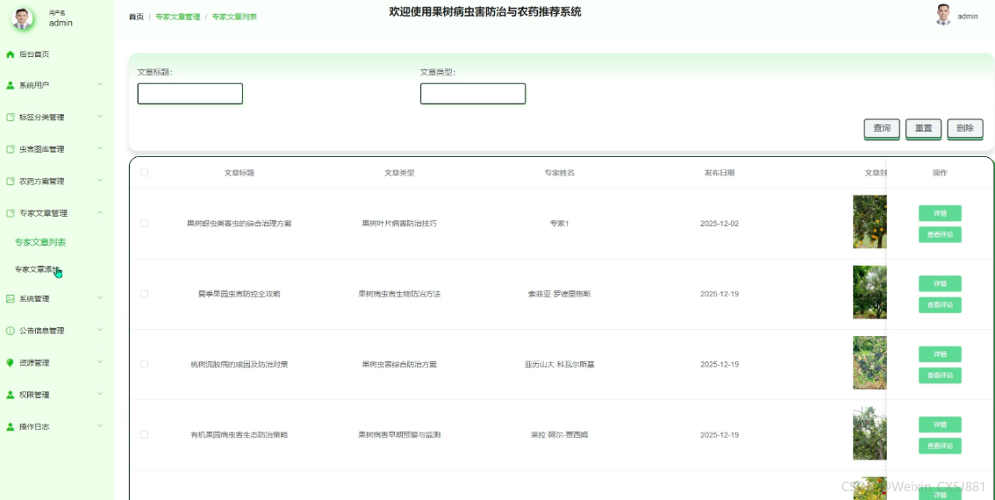This screenshot has width=995, height=500.
Task: Click 查看评论 for 夏季果园虫害防控全攻略
Action: (x=940, y=305)
